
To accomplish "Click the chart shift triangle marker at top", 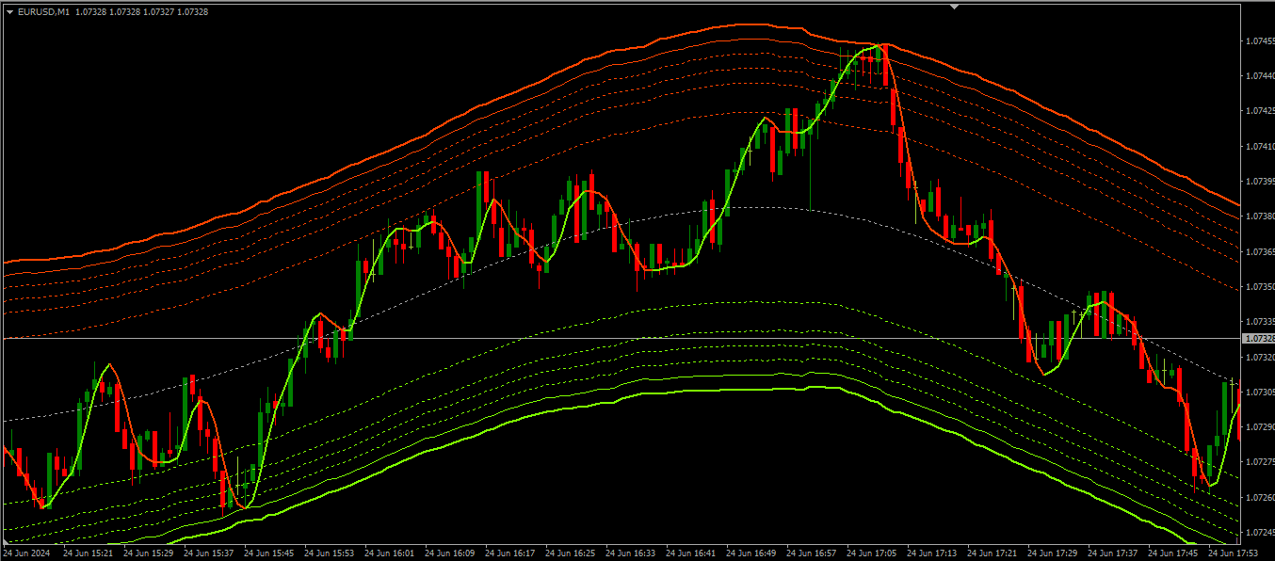I will 955,7.
